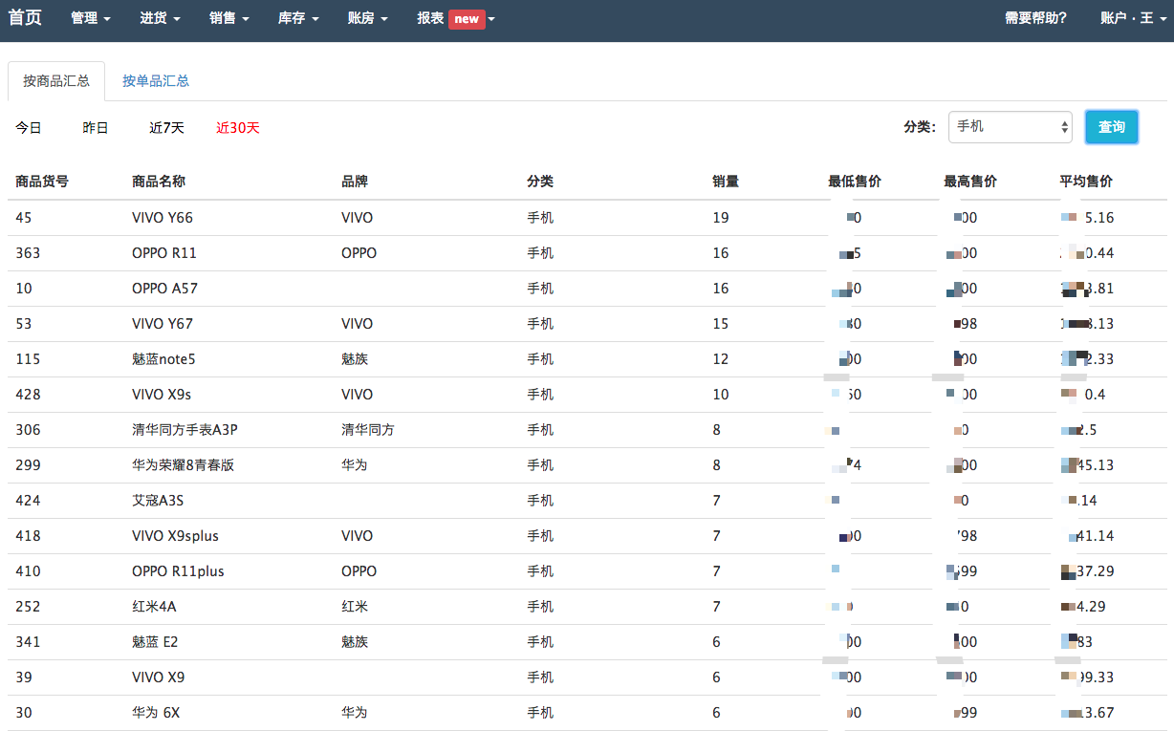Screen dimensions: 1174x731
Task: Select the OPPO A57 product name
Action: 164,289
